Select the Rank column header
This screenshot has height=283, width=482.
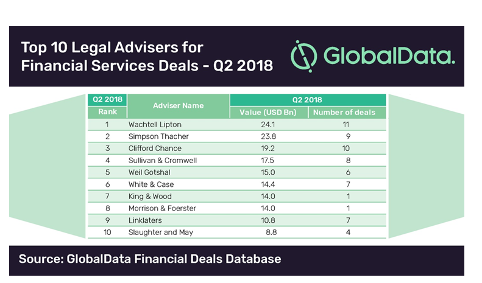coord(107,113)
